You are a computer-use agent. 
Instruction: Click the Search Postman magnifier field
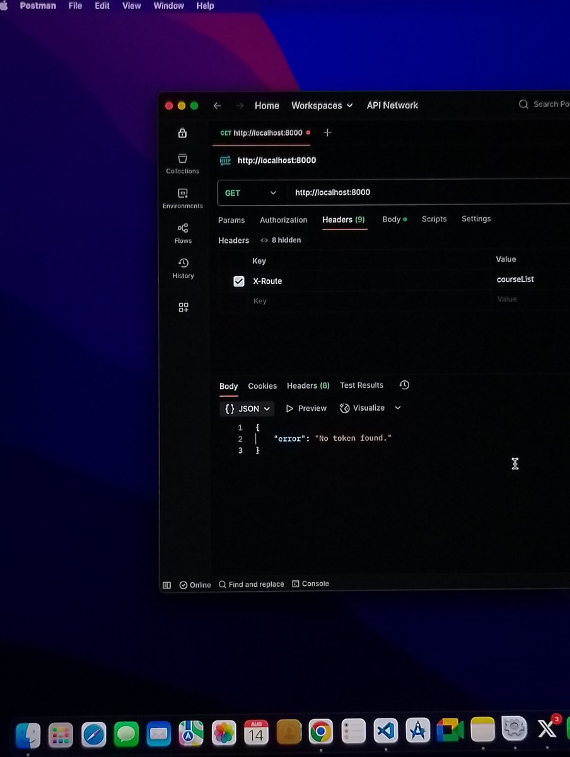(x=544, y=104)
